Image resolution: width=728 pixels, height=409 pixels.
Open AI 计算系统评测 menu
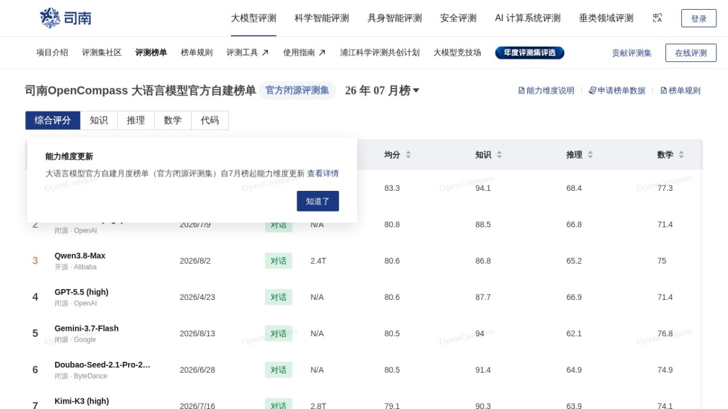point(528,18)
